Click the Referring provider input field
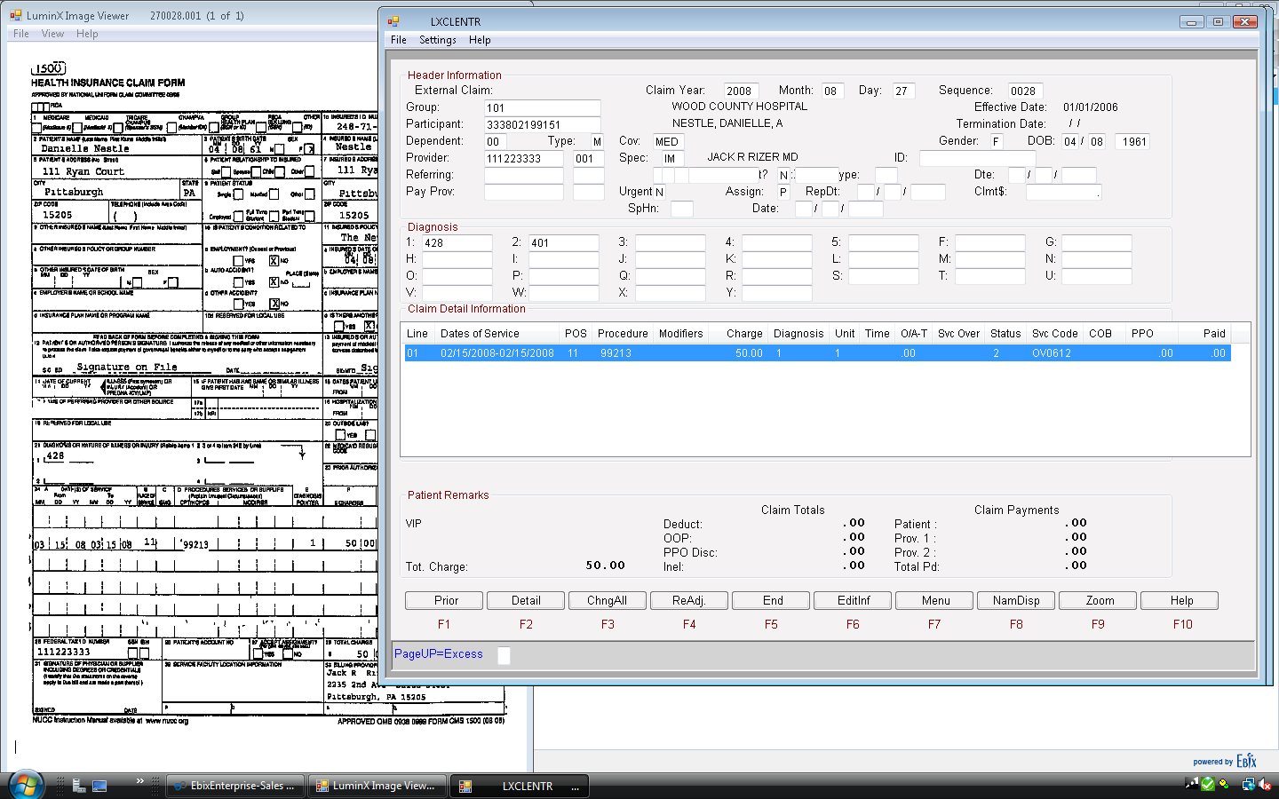Screen dimensions: 1279x799 click(x=522, y=174)
